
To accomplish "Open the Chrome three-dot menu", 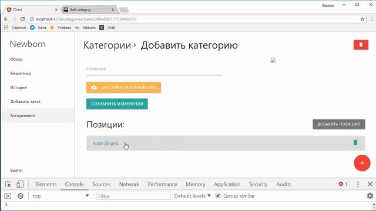I will tap(372, 19).
